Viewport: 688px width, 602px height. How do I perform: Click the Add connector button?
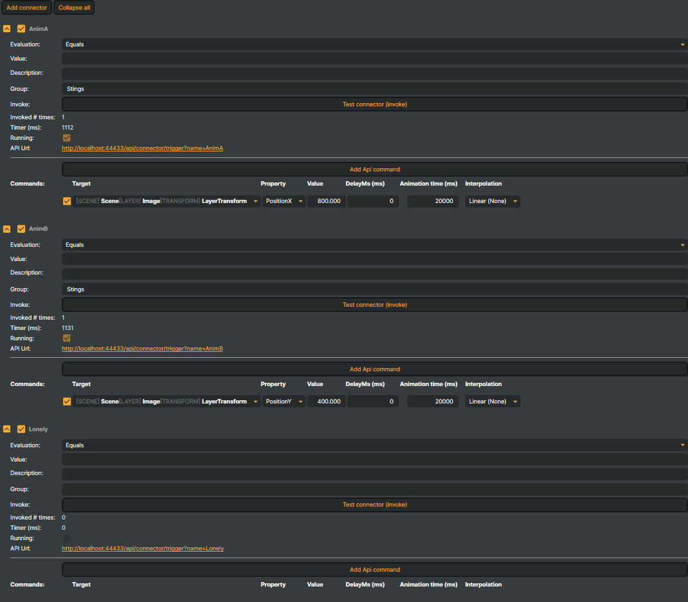[x=26, y=8]
